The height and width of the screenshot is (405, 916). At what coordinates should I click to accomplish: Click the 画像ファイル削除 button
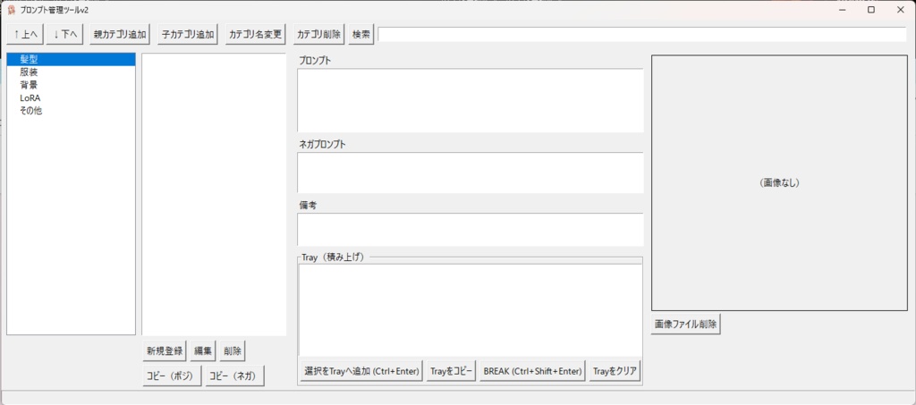click(686, 325)
